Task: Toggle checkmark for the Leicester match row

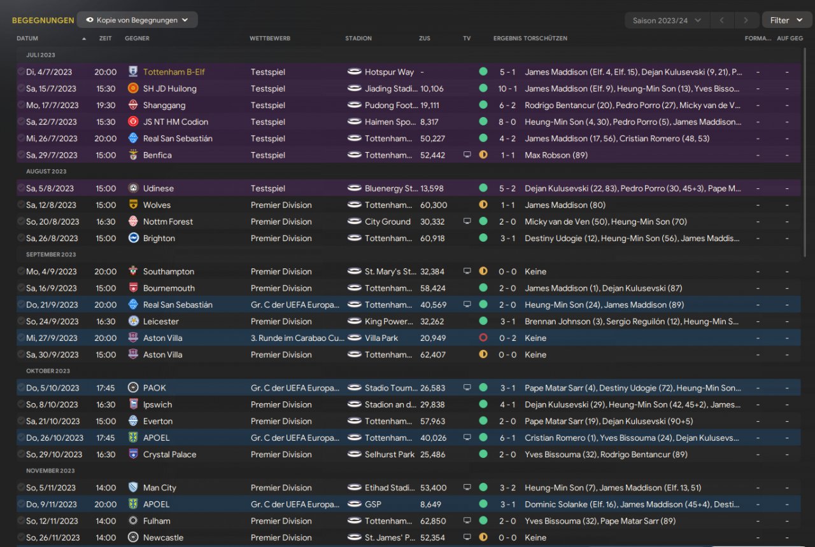Action: click(21, 321)
